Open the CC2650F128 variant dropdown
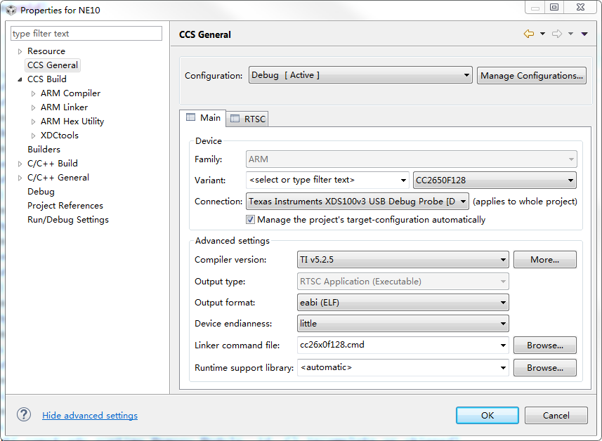Screen dimensions: 602x441 [x=495, y=180]
